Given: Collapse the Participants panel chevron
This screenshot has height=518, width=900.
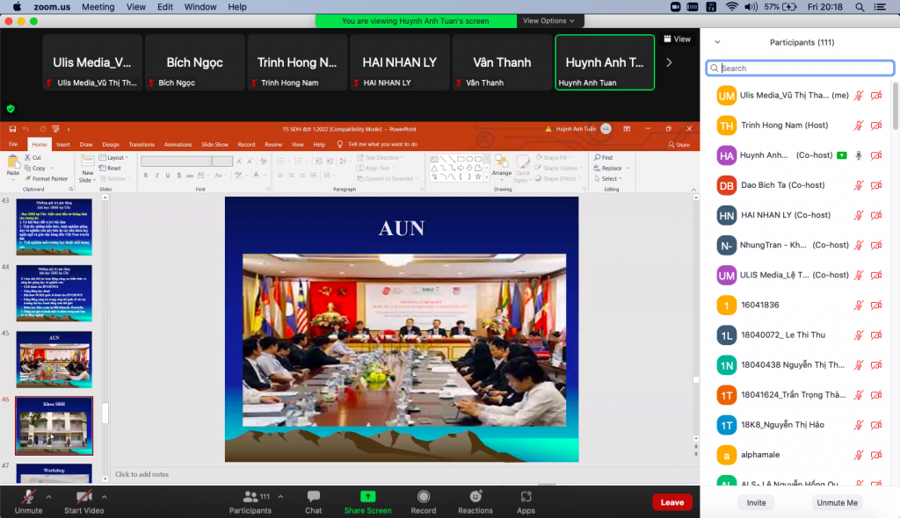Looking at the screenshot, I should (x=717, y=42).
